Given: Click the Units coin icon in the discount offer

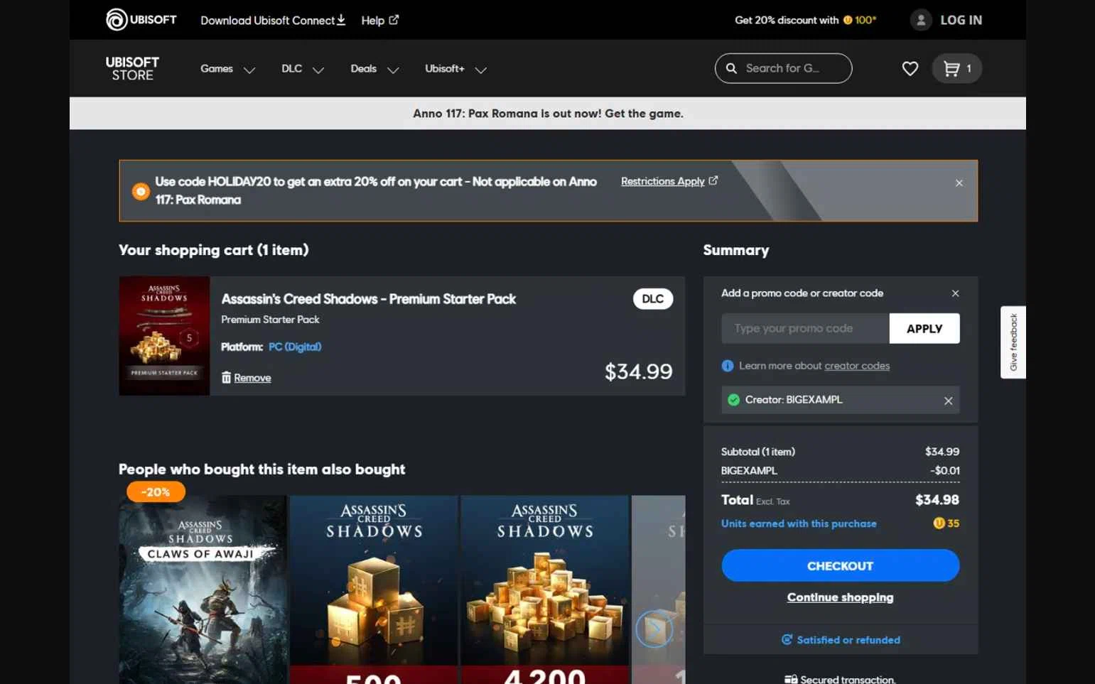Looking at the screenshot, I should point(848,20).
